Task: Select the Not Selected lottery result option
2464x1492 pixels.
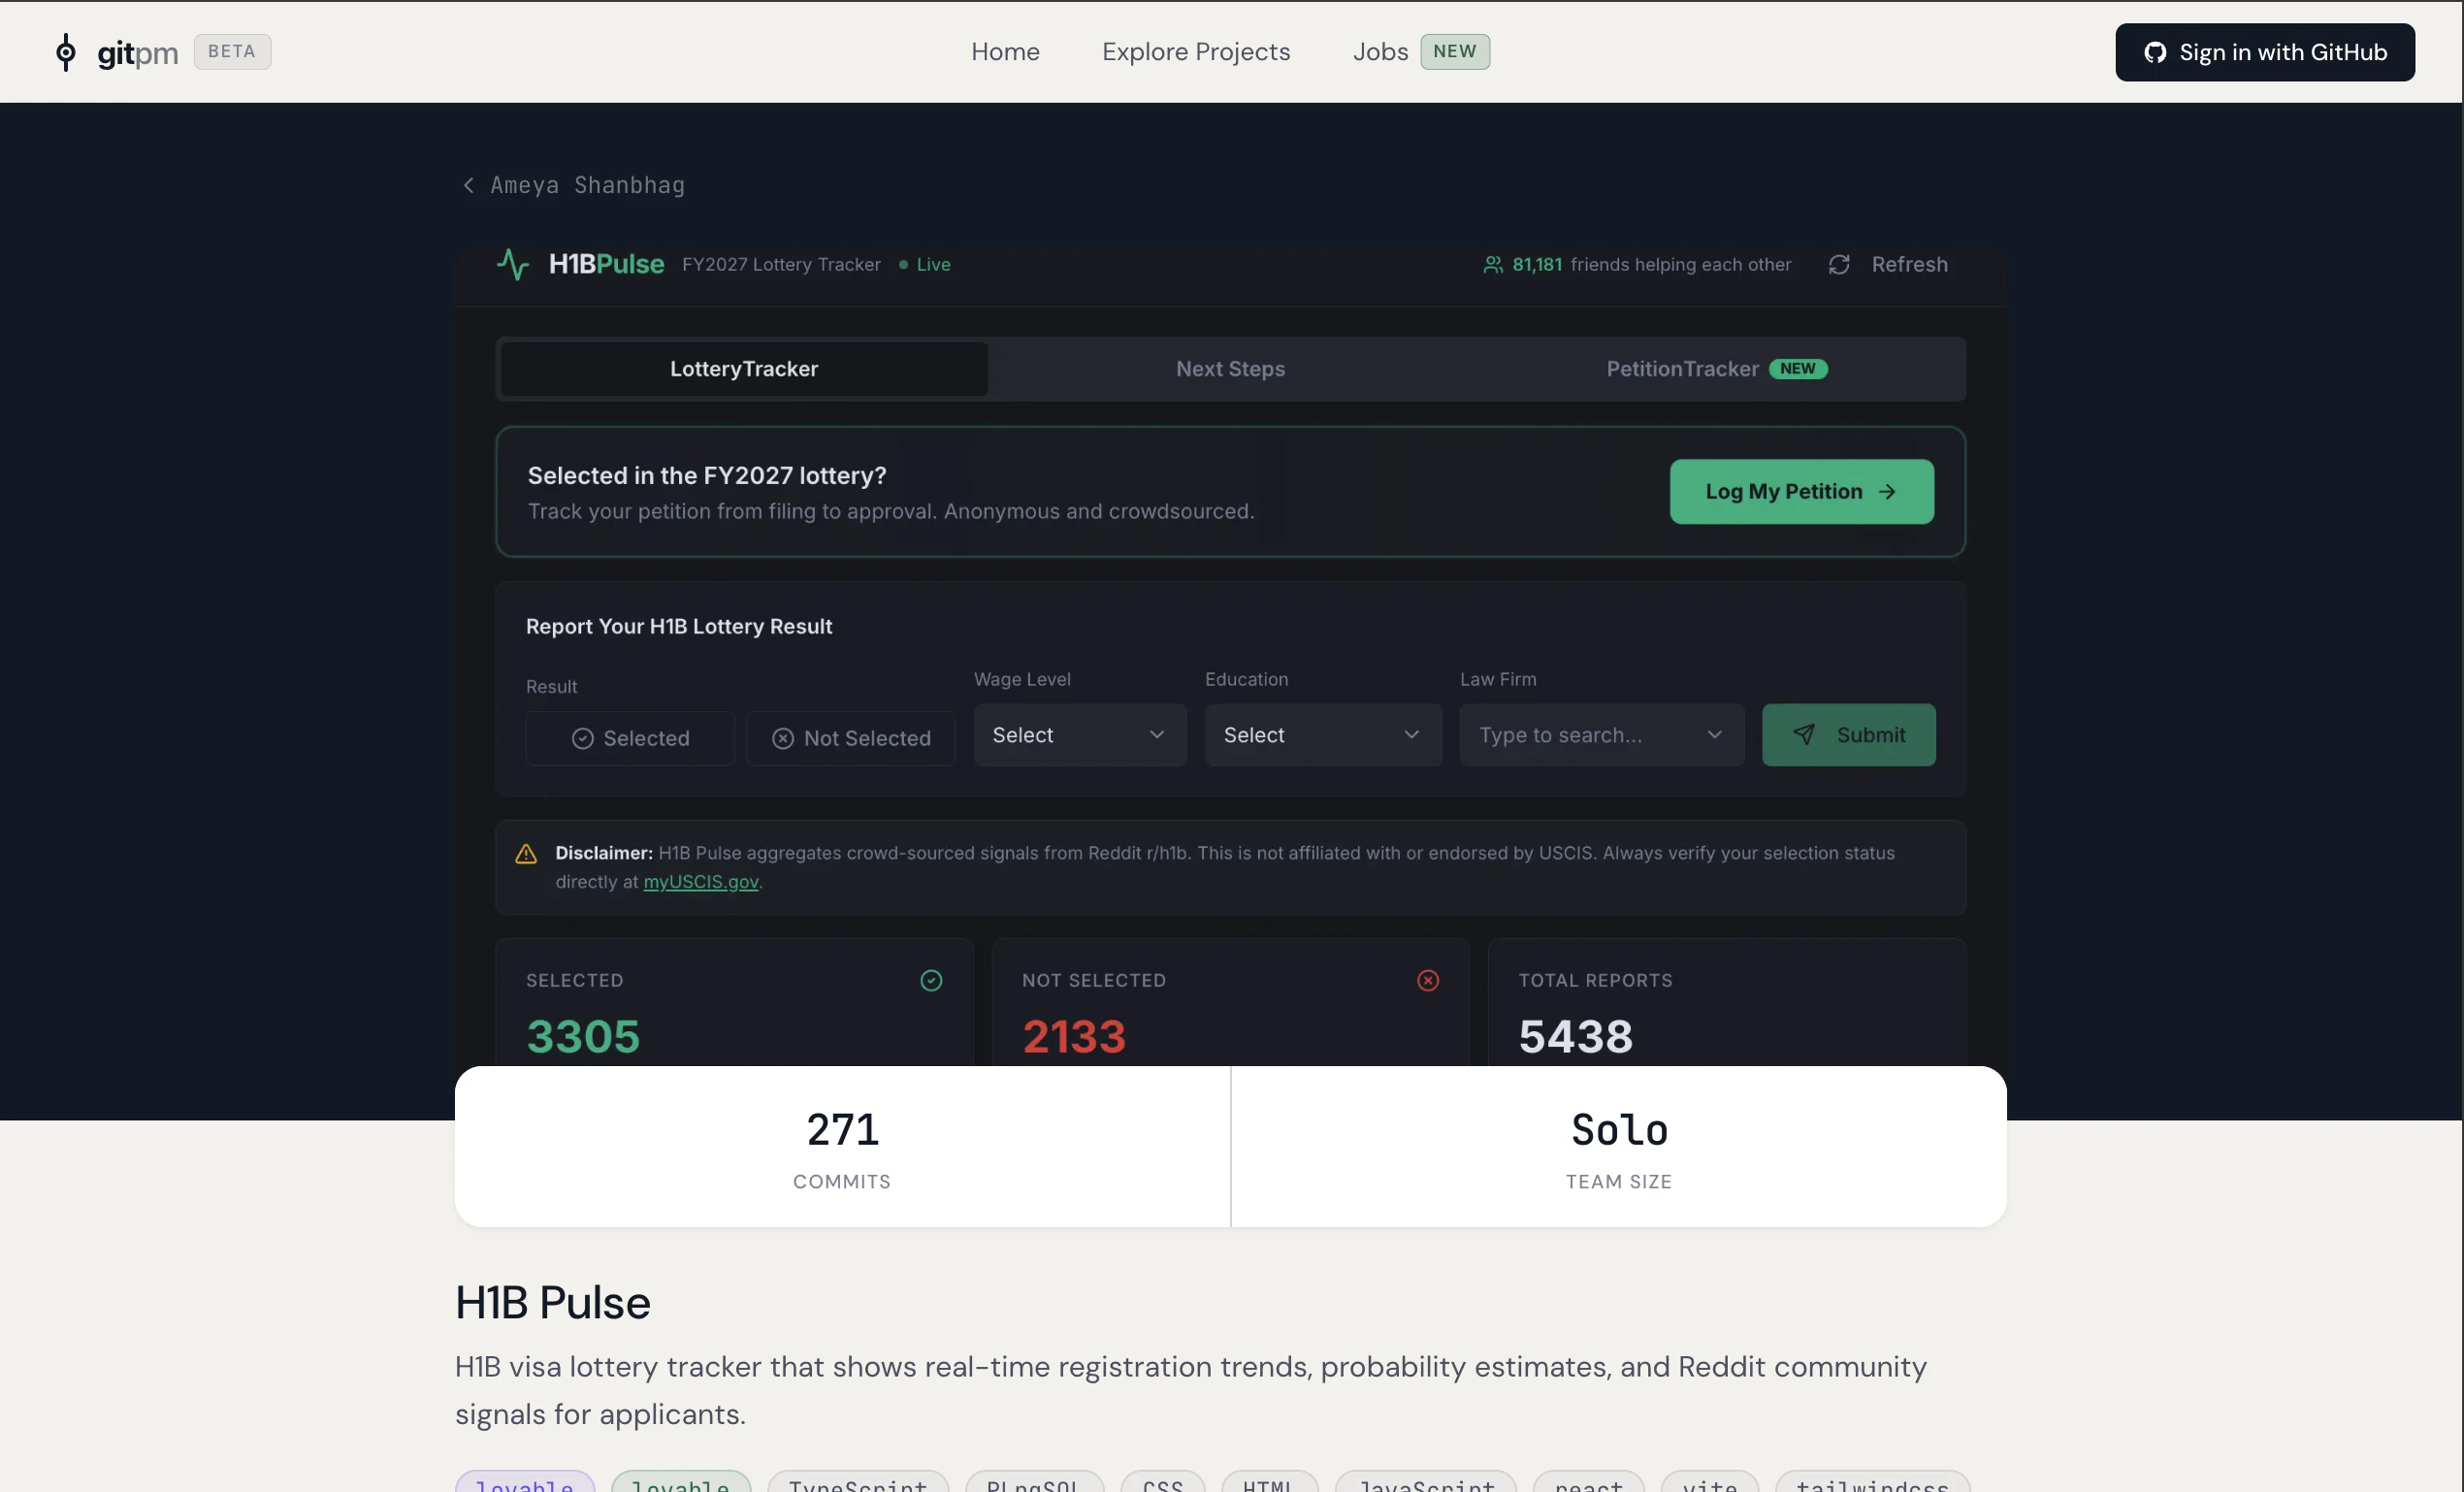Action: (x=851, y=738)
